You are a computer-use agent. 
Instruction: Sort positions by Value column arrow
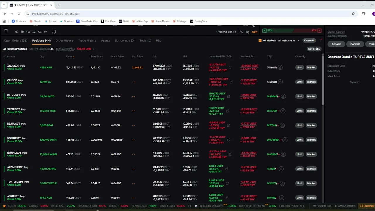(74, 57)
